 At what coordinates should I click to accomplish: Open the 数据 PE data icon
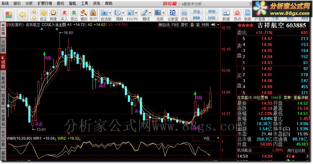(226, 13)
